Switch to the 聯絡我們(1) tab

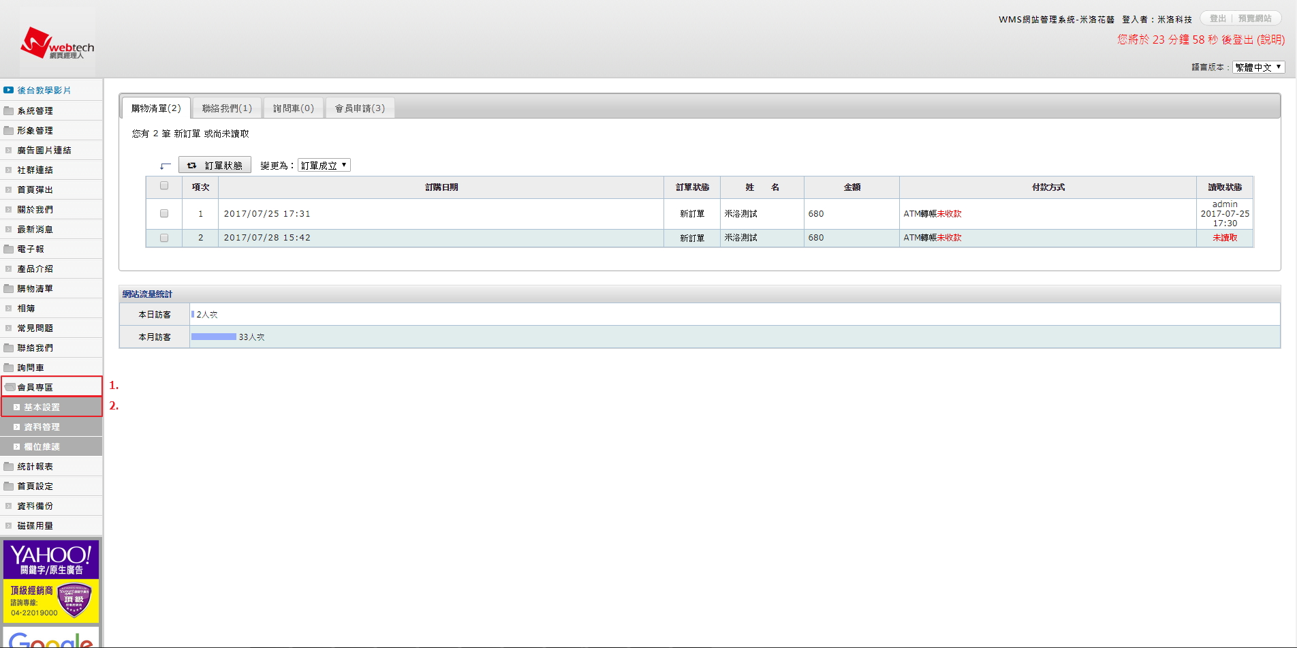227,108
